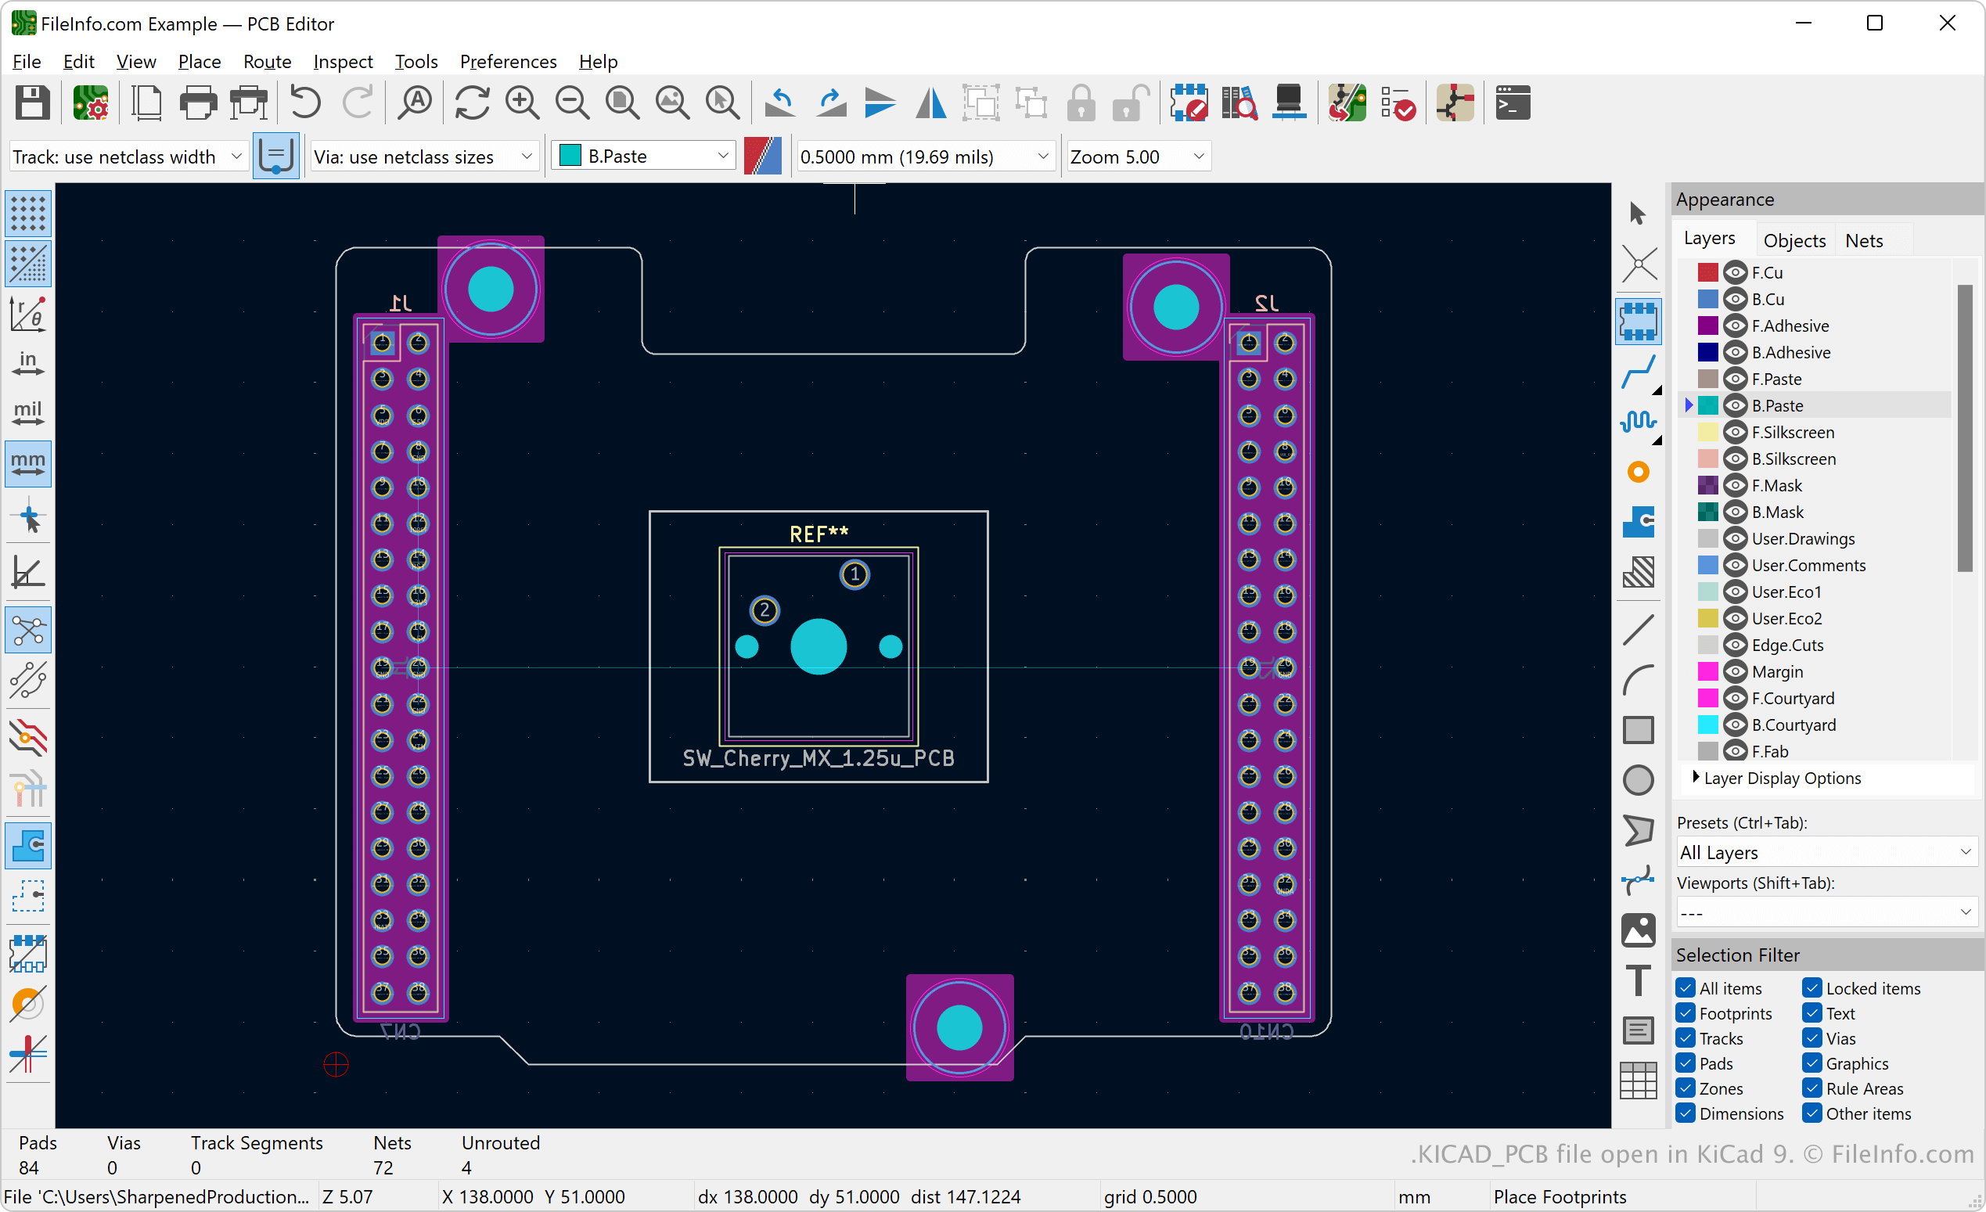Open the Inspect menu
The width and height of the screenshot is (1986, 1212).
point(343,61)
